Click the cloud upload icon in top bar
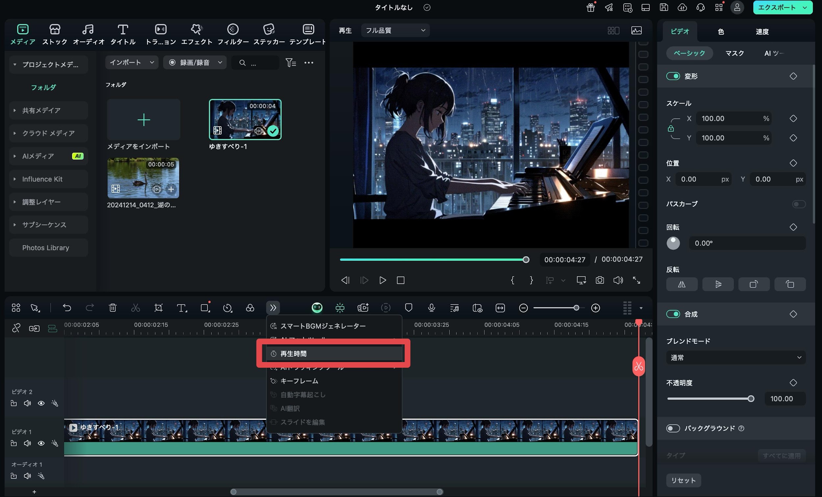Screen dimensions: 822x497 point(682,7)
